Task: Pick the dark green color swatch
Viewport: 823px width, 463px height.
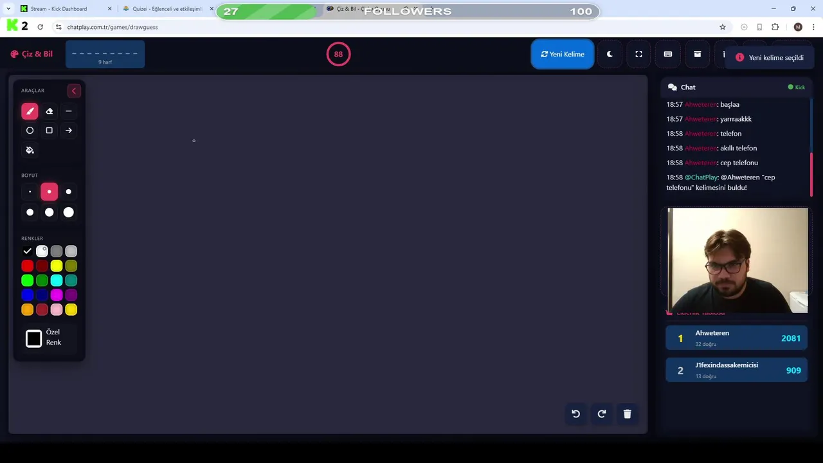Action: pyautogui.click(x=42, y=280)
